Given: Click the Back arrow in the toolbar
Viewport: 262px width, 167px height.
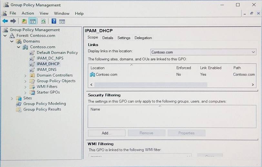Looking at the screenshot, I should 5,21.
